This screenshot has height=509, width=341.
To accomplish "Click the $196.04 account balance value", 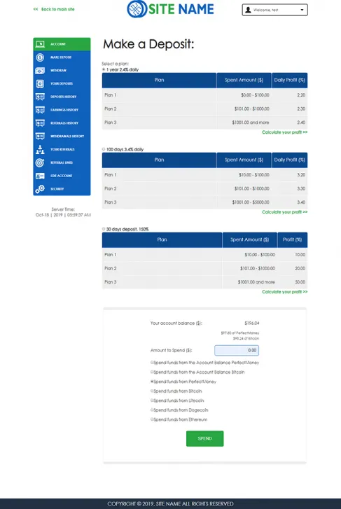I will pyautogui.click(x=251, y=323).
